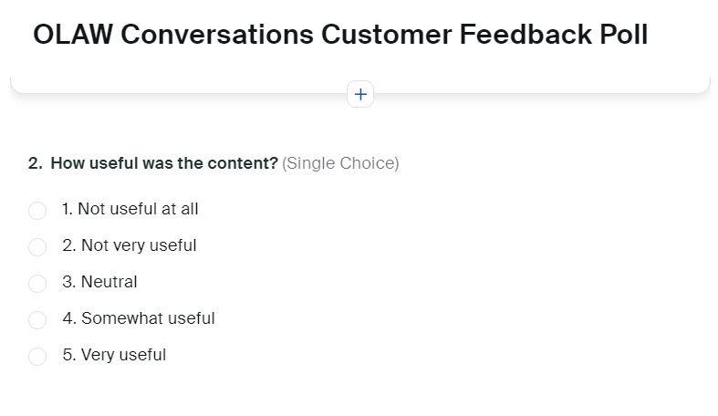
Task: Click the '(Single Choice)' type label
Action: pos(340,163)
